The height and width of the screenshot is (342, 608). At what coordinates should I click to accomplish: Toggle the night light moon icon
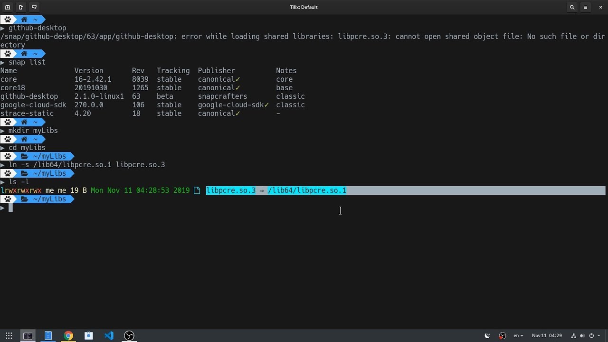[x=487, y=336]
